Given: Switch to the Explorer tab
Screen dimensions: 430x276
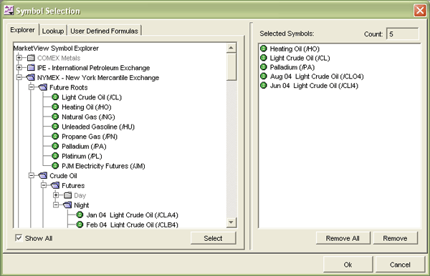Looking at the screenshot, I should click(x=22, y=30).
